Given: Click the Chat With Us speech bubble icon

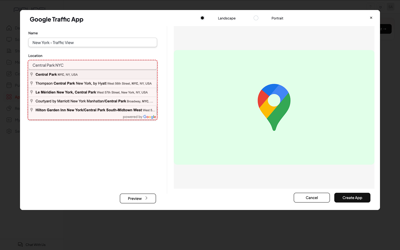Looking at the screenshot, I should pyautogui.click(x=20, y=244).
